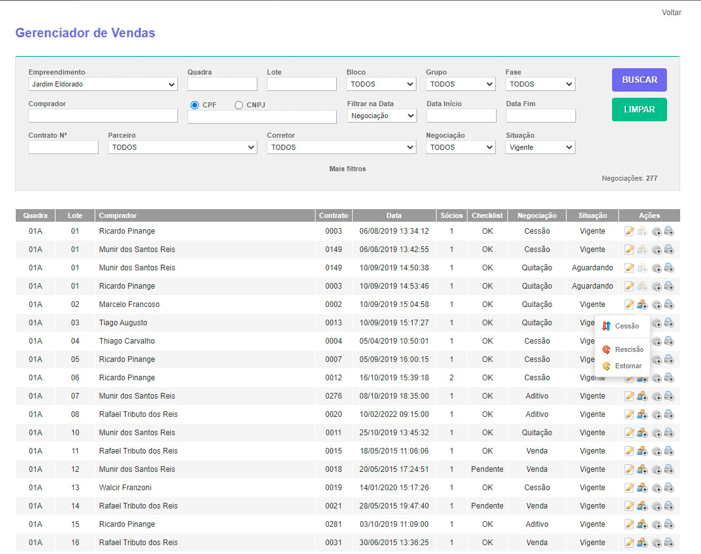Click printer-plus icon in first Ricardo Pinange row

[x=669, y=231]
